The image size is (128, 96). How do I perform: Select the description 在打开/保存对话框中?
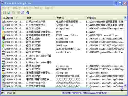pos(38,79)
